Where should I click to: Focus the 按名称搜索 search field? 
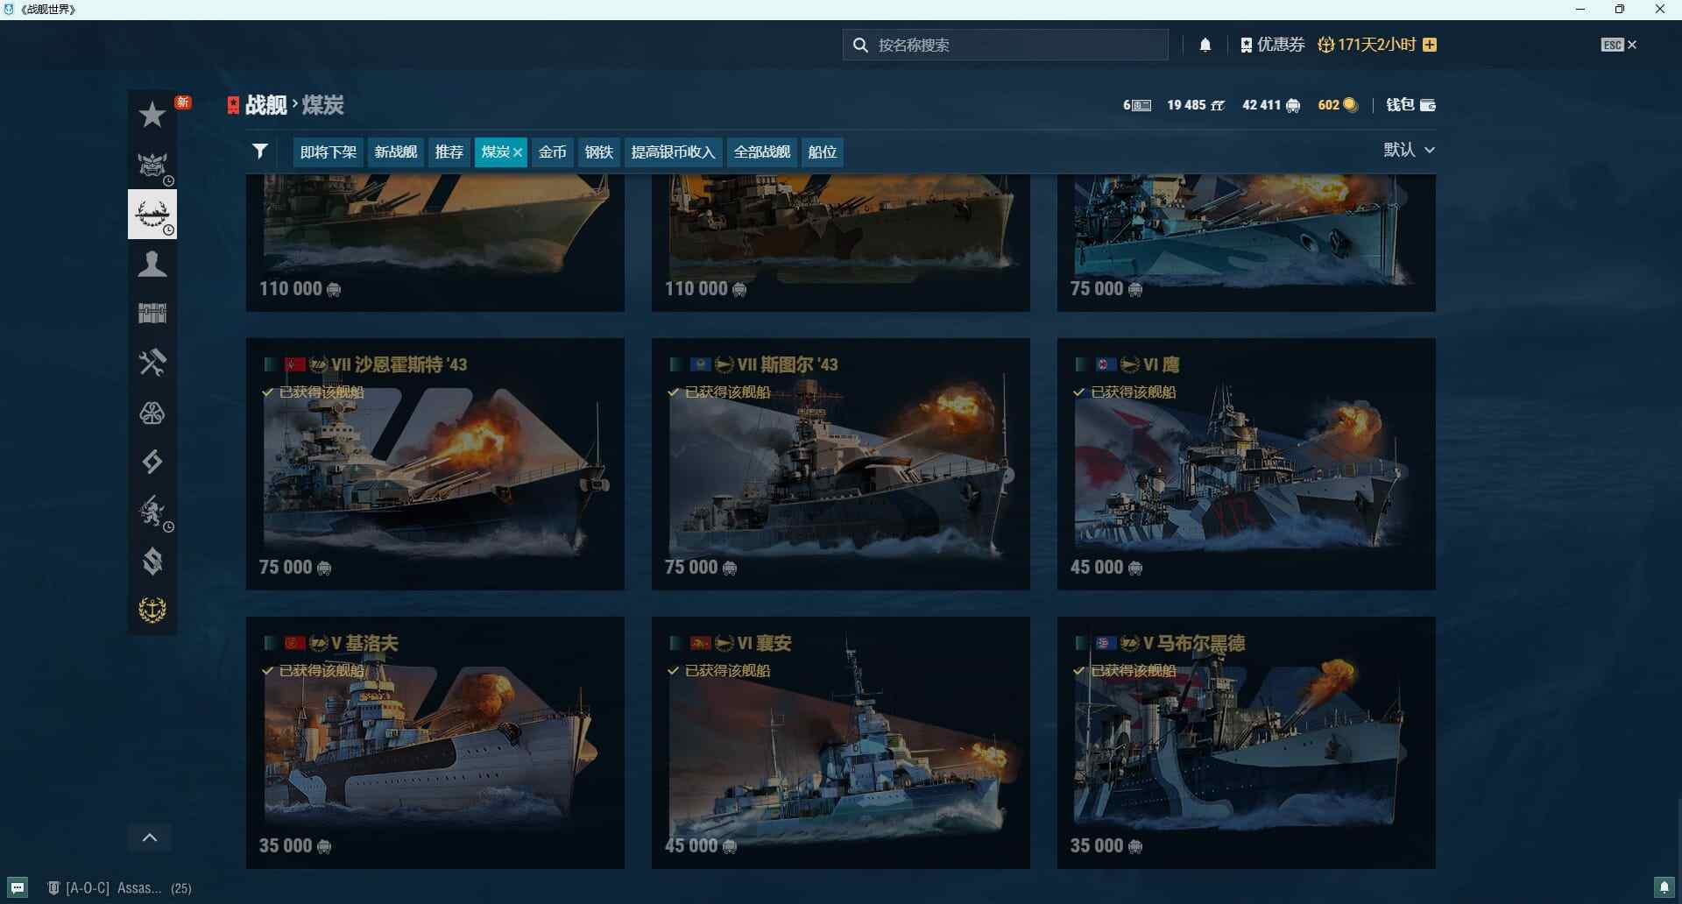[1006, 45]
